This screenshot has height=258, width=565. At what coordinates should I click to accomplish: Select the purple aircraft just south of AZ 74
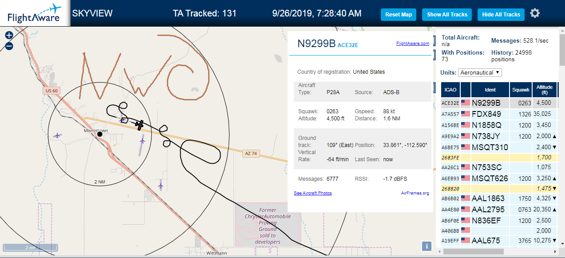tap(142, 141)
